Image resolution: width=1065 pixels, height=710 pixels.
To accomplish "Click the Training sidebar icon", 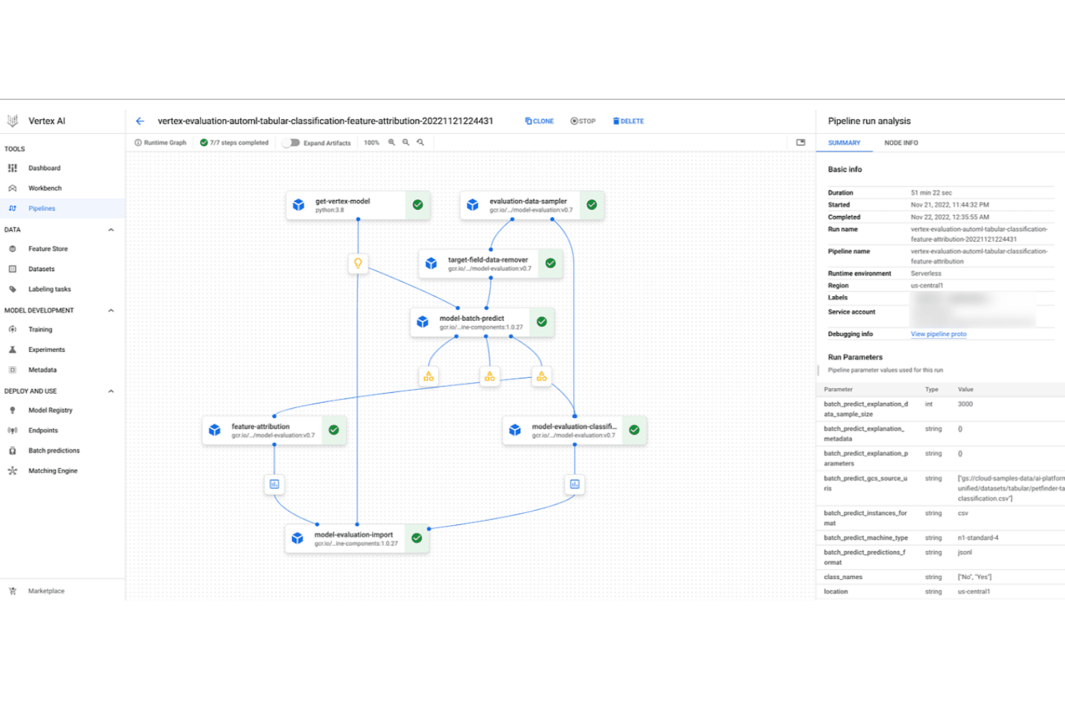I will (x=12, y=329).
